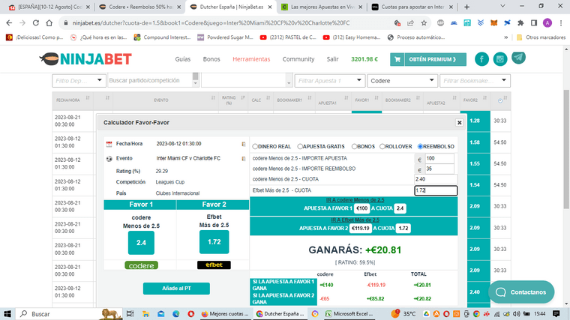Click the NinjaBet logo
This screenshot has width=570, height=320.
[x=85, y=59]
